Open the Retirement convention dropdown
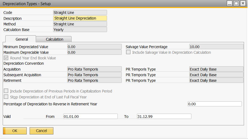 point(95,80)
